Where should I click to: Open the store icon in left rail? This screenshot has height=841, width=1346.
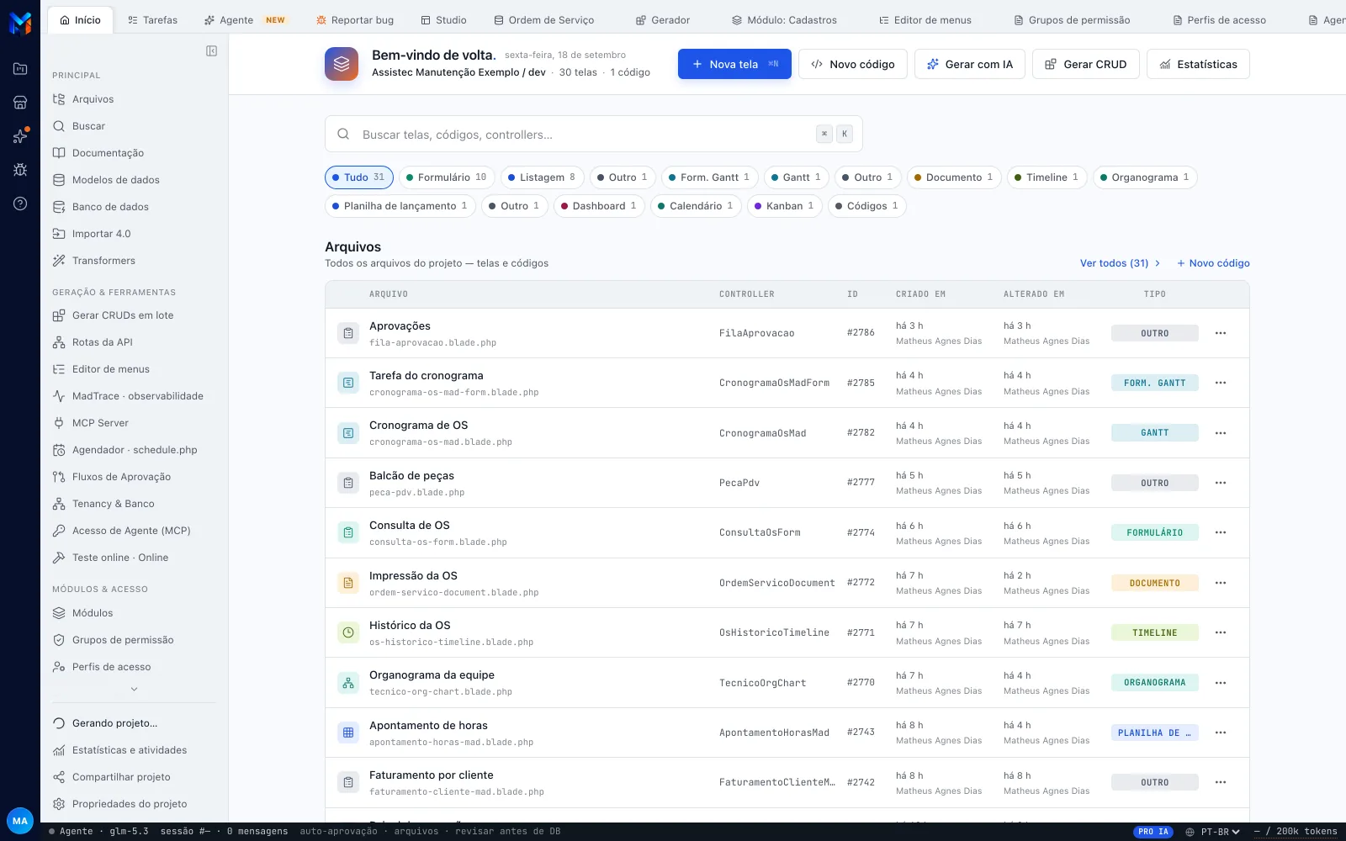pyautogui.click(x=20, y=103)
